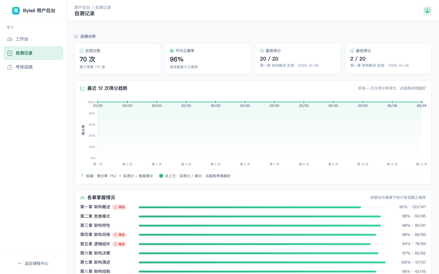Click the 96% average accuracy value
The width and height of the screenshot is (439, 274).
point(177,59)
